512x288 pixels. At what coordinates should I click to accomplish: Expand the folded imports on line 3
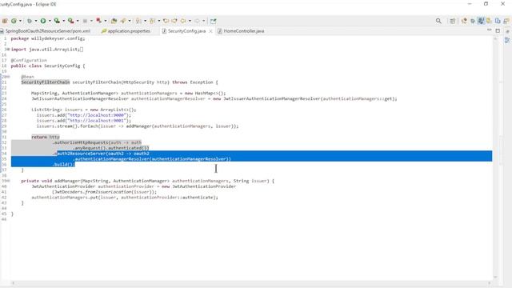coord(8,50)
